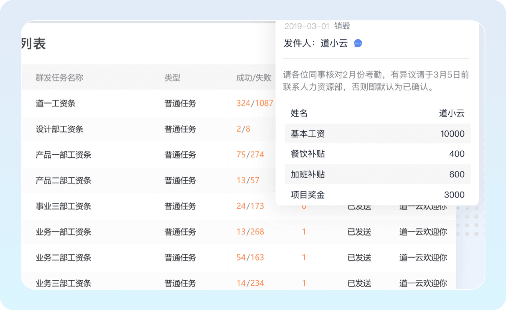Click 道一云欢迎你 in 业务二部工资条 row
The height and width of the screenshot is (310, 506).
coord(423,257)
